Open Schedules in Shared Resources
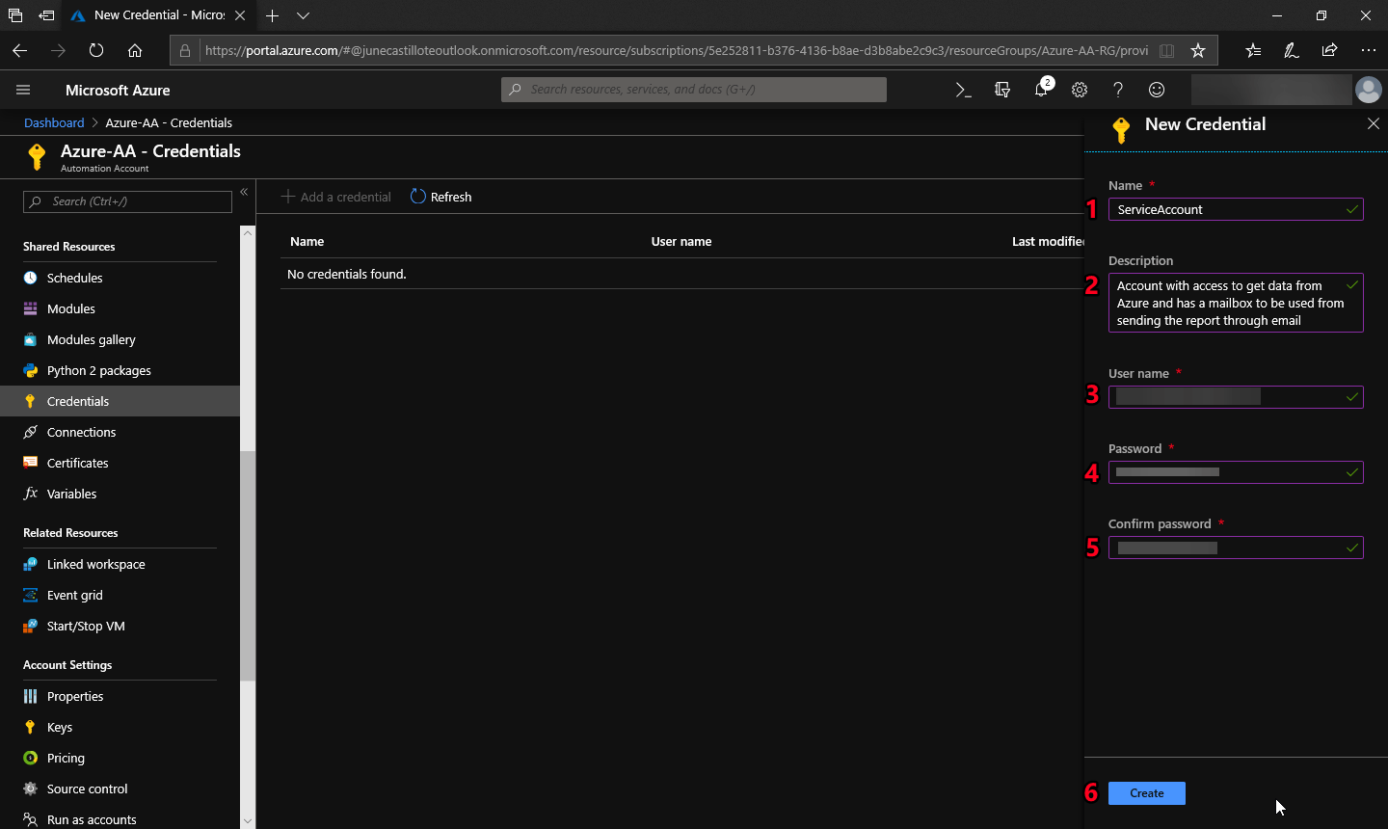1388x829 pixels. click(x=74, y=278)
